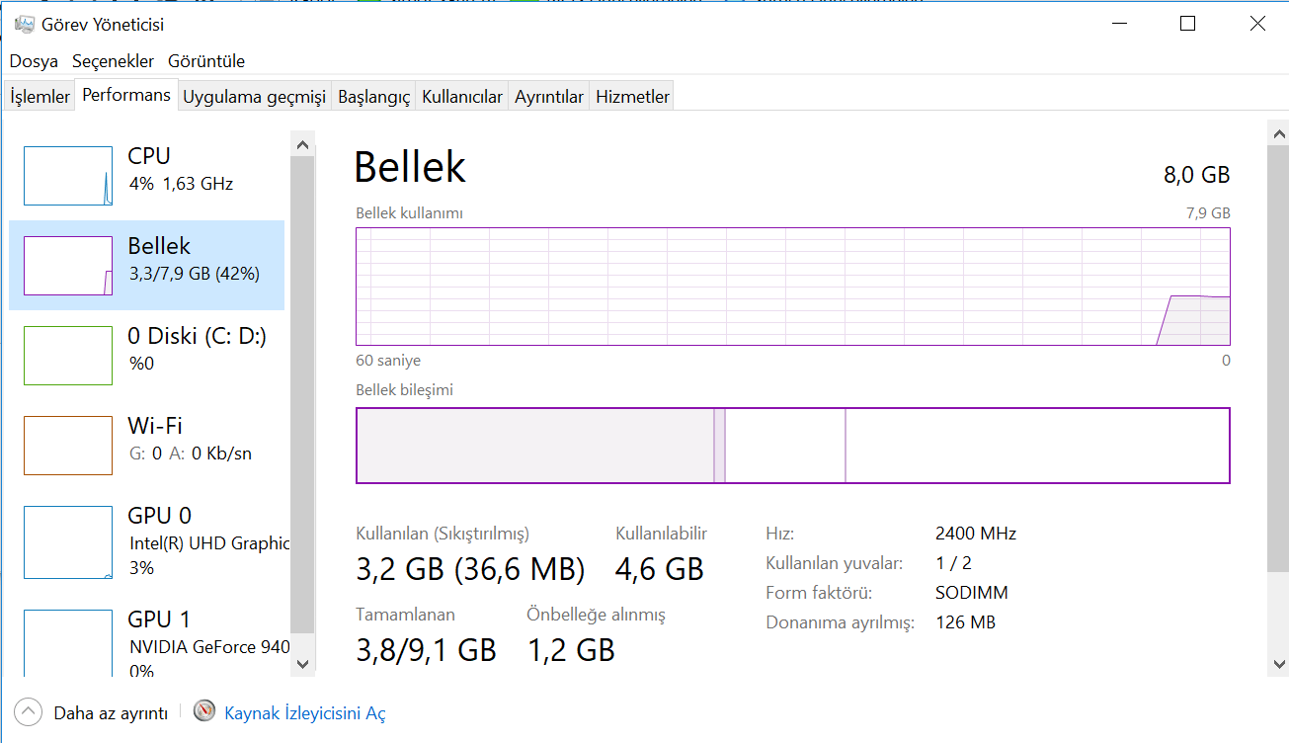Collapse view with Daha az ayrıntı
Viewport: 1289px width, 743px height.
[x=111, y=712]
